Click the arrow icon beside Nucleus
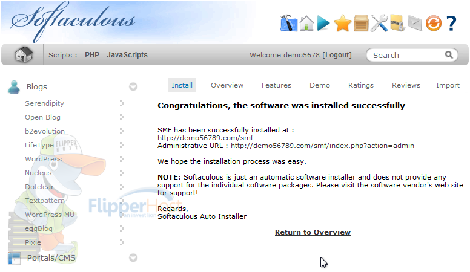Screen dimensions: 470x272 pos(122,173)
